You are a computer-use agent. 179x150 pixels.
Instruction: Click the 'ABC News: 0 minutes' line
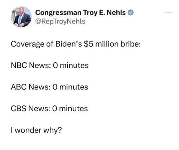point(49,87)
